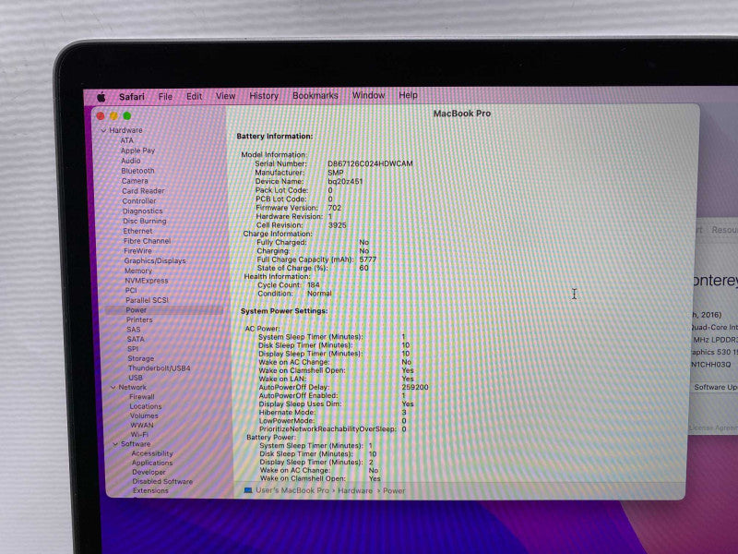Select Printers in the sidebar
The width and height of the screenshot is (738, 554).
[139, 319]
